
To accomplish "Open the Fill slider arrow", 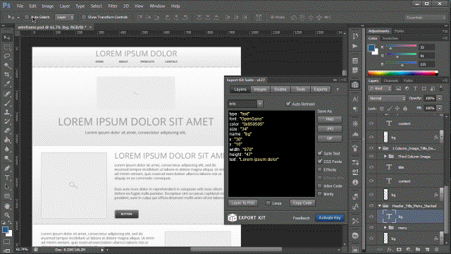I will pos(440,108).
